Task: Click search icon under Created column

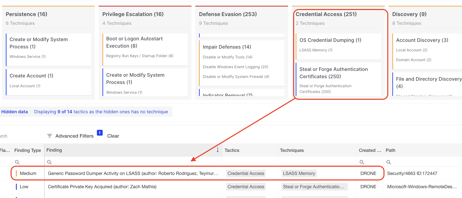Action: (x=362, y=162)
